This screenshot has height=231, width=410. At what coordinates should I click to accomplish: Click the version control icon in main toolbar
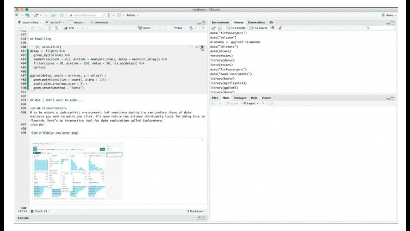pyautogui.click(x=109, y=15)
